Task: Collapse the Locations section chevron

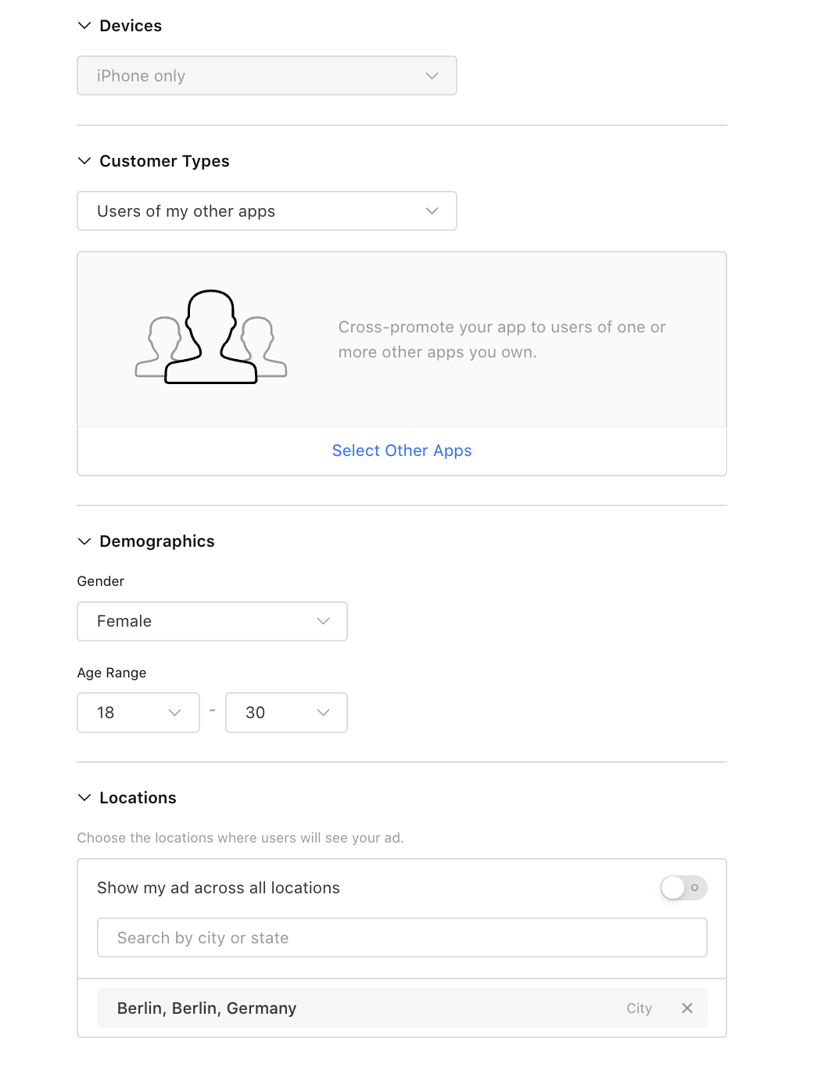Action: pos(84,798)
